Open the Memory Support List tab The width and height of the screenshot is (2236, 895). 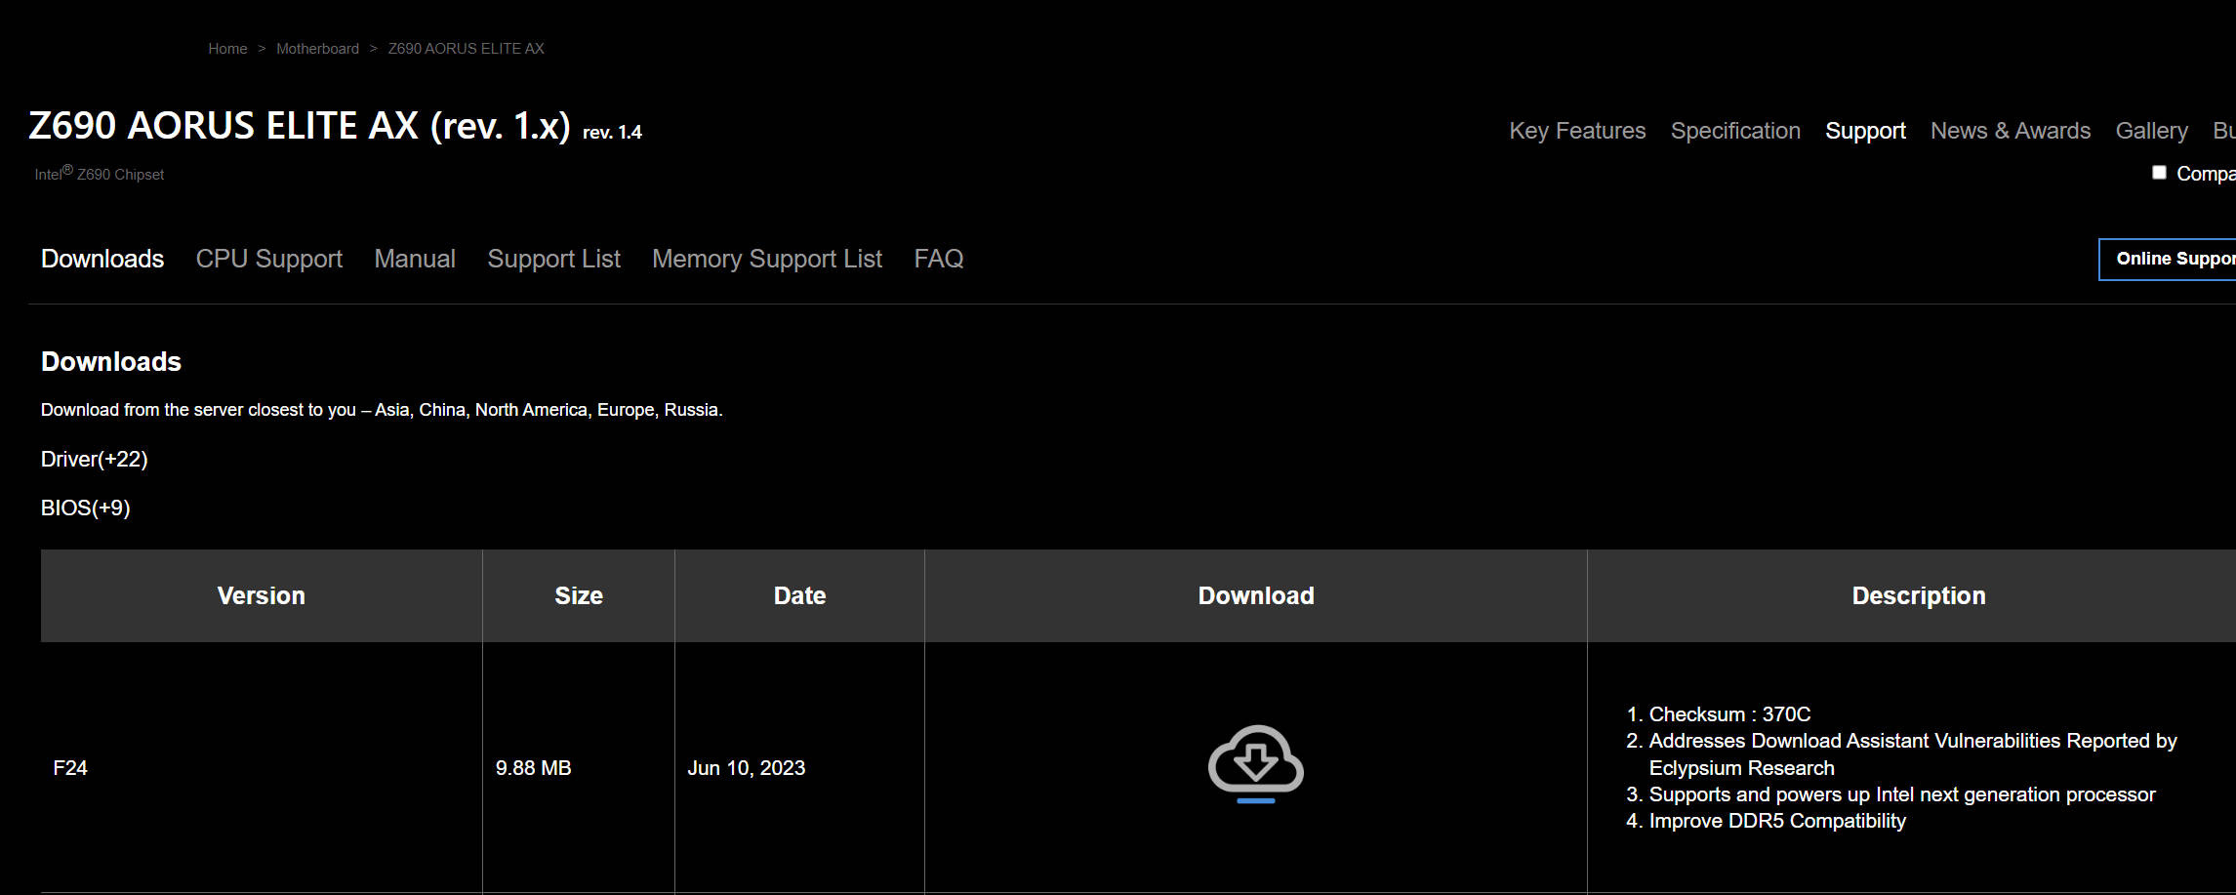point(767,259)
